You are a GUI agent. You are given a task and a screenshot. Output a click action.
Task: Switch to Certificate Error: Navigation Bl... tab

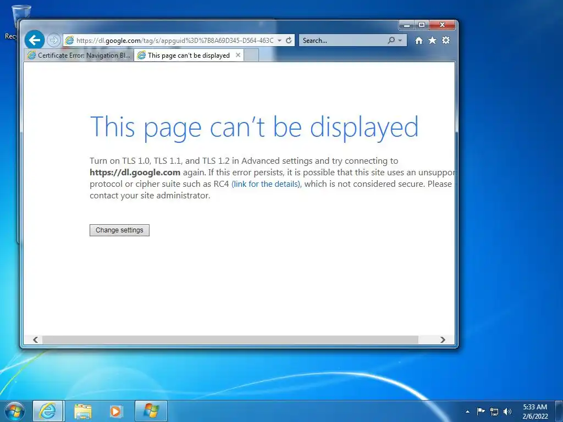tap(79, 55)
